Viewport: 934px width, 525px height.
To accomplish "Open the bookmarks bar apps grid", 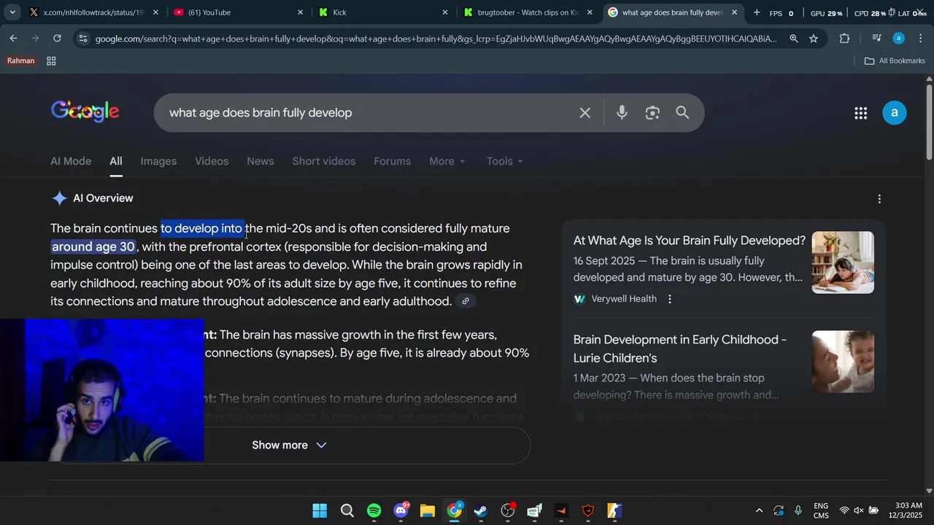I will point(51,61).
